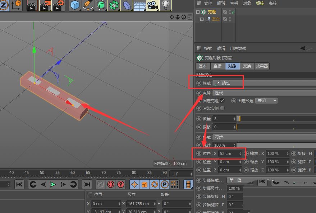Collapse the 克隆 object tree node
This screenshot has height=213, width=316.
[198, 12]
